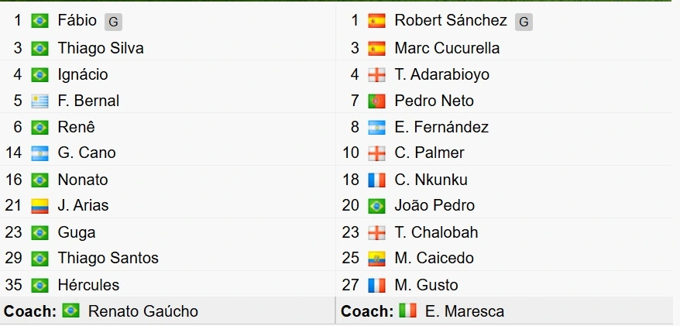Click the Brazil flag next to Fábio

coord(39,21)
